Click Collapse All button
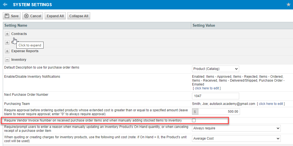 point(79,16)
